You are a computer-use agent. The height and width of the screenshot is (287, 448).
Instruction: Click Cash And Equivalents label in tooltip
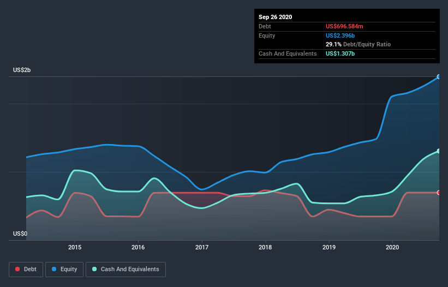pos(288,53)
